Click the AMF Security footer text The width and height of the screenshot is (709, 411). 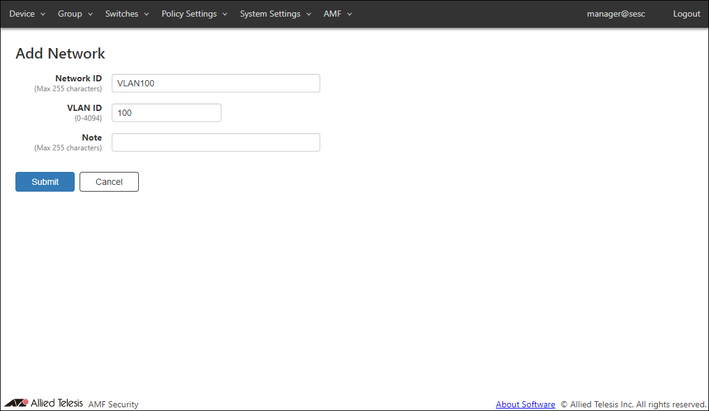click(x=114, y=404)
